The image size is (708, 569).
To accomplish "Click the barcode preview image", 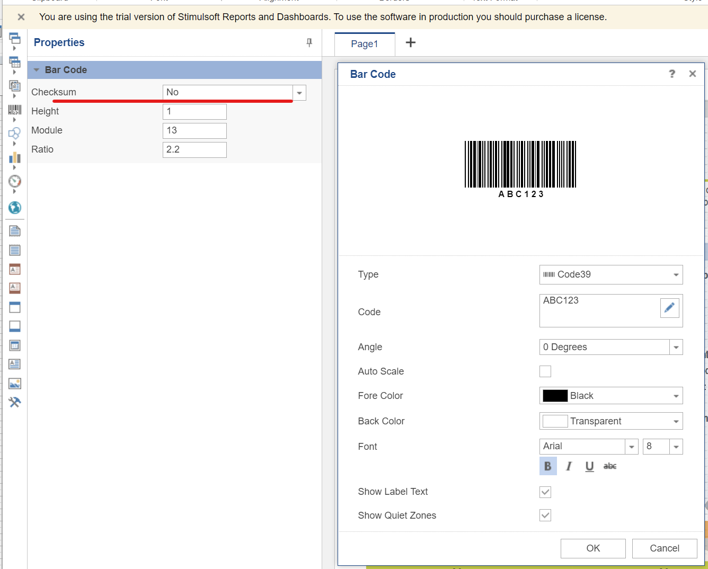I will tap(520, 170).
